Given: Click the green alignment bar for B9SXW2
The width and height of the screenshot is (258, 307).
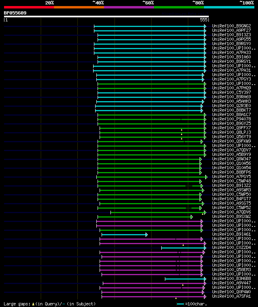Looking at the screenshot, I should pyautogui.click(x=146, y=217).
